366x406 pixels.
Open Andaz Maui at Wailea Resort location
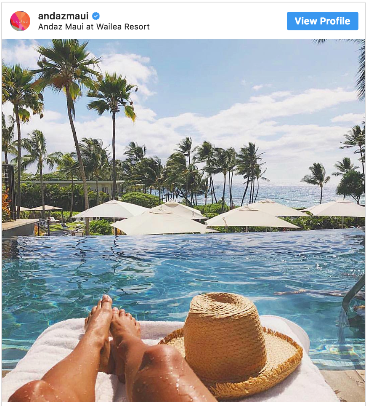(x=94, y=27)
